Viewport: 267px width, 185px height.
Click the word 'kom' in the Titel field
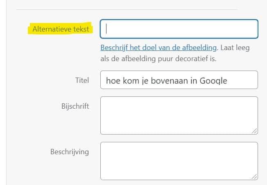click(x=129, y=80)
